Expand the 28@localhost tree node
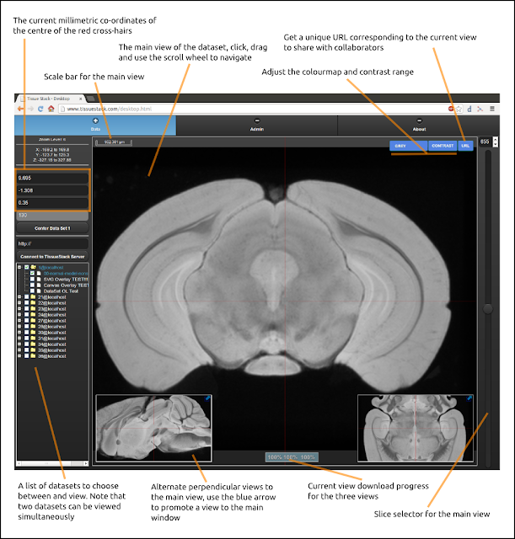Image resolution: width=515 pixels, height=539 pixels. coord(19,326)
